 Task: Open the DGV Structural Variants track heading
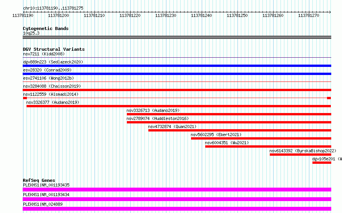coord(54,49)
